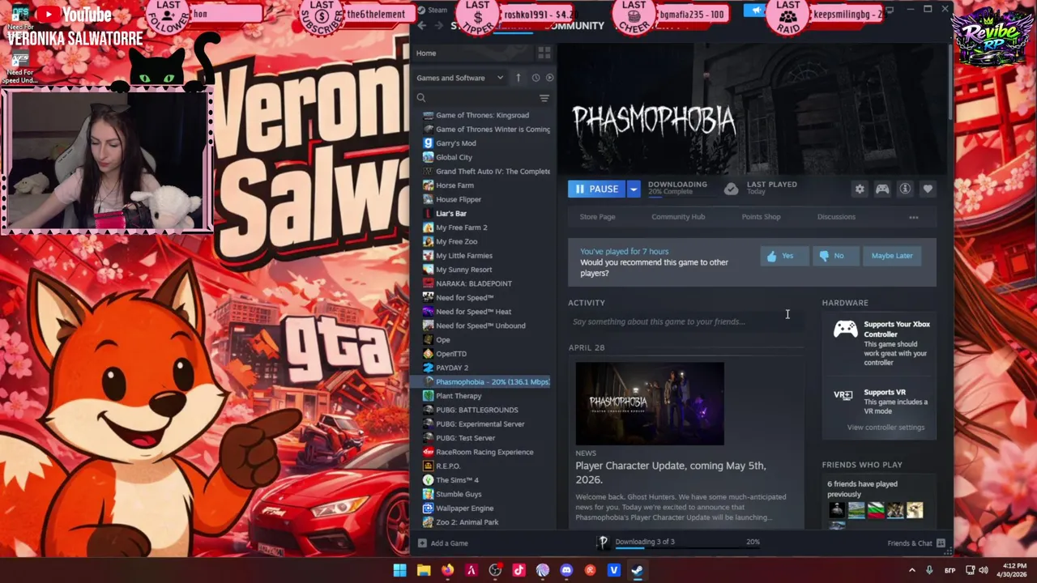The width and height of the screenshot is (1037, 583).
Task: Select Garry's Mod in the library list
Action: pyautogui.click(x=456, y=143)
